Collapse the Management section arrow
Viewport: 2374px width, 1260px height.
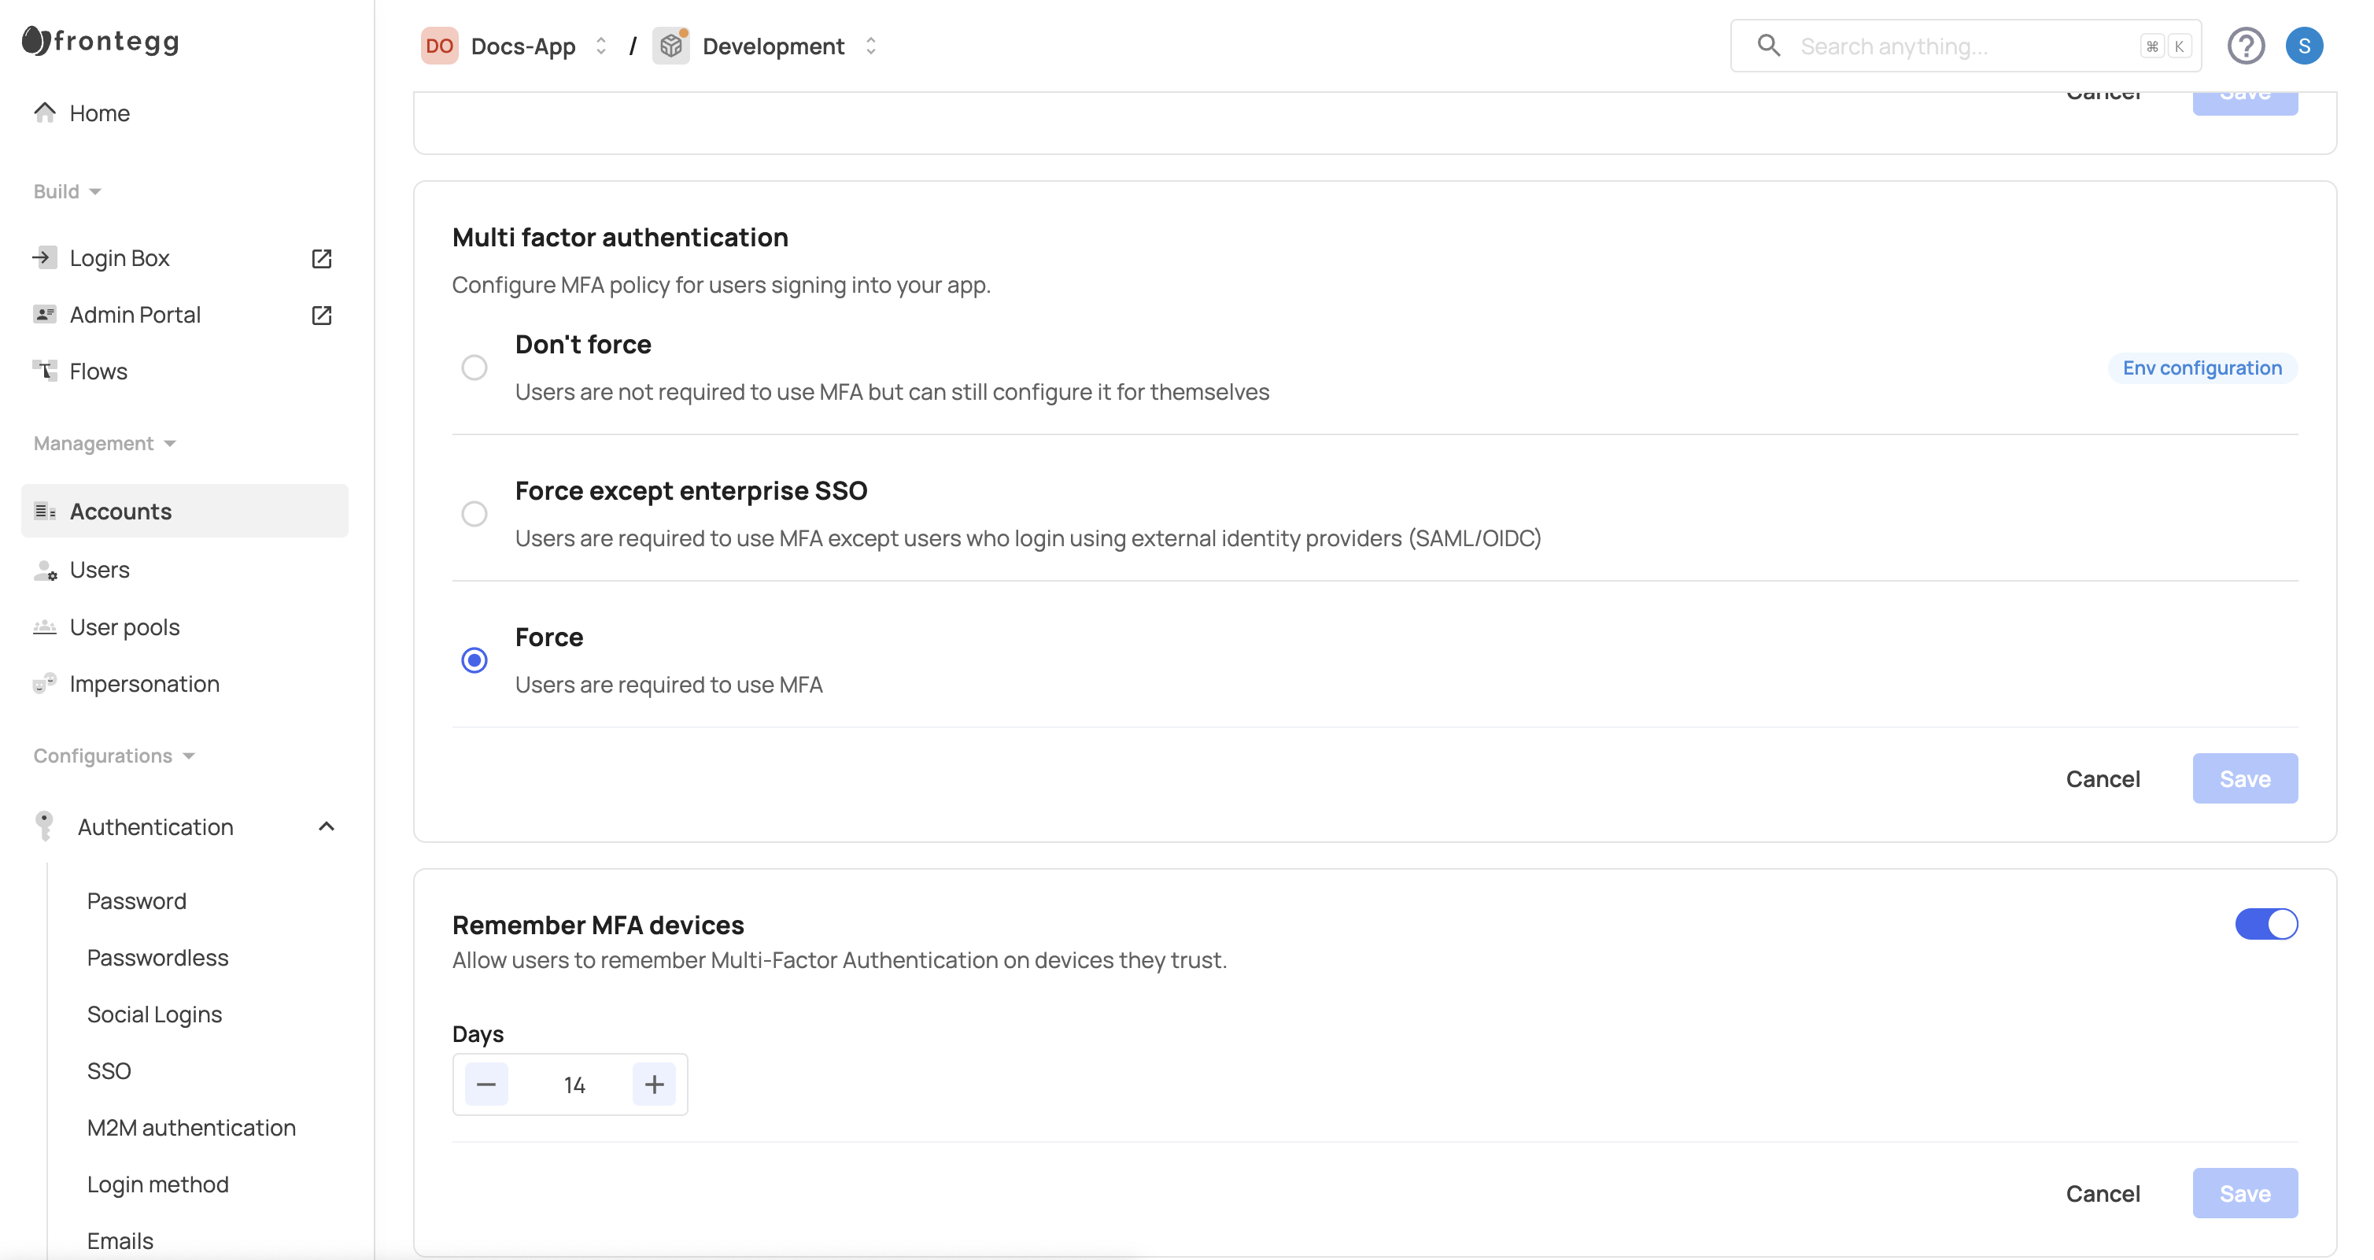[170, 443]
